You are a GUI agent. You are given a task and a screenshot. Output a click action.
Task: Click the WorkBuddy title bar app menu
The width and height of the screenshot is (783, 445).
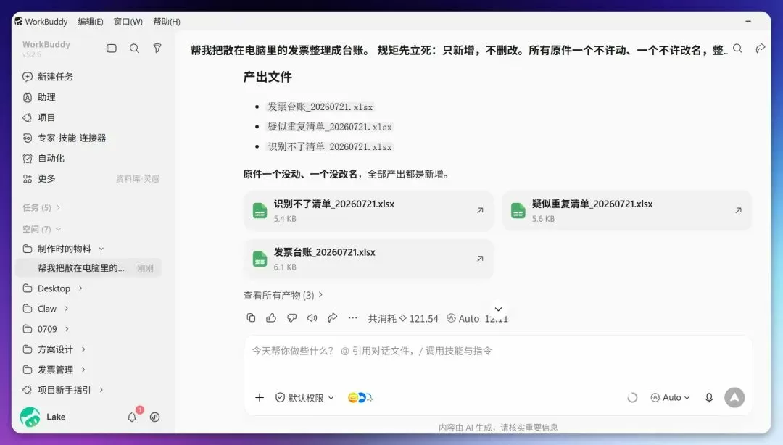41,22
